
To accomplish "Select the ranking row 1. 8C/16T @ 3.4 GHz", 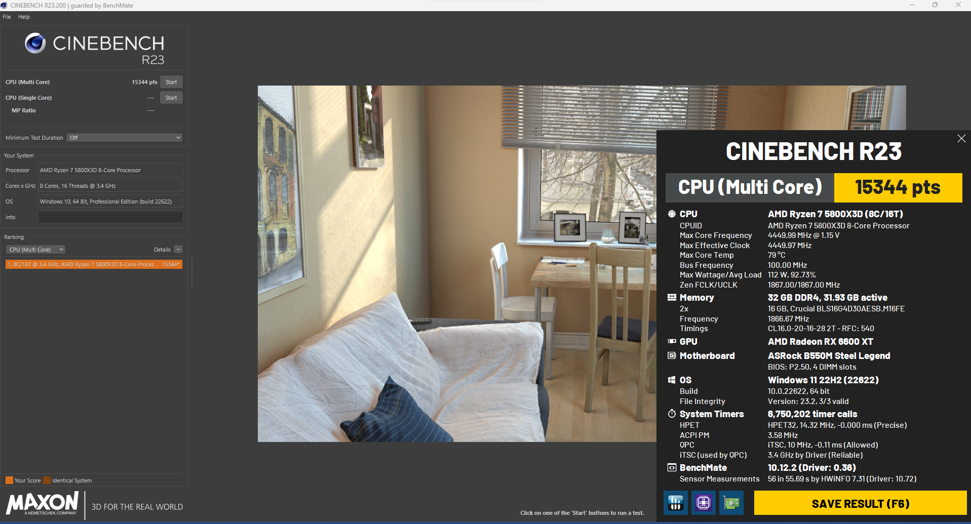I will tap(94, 264).
